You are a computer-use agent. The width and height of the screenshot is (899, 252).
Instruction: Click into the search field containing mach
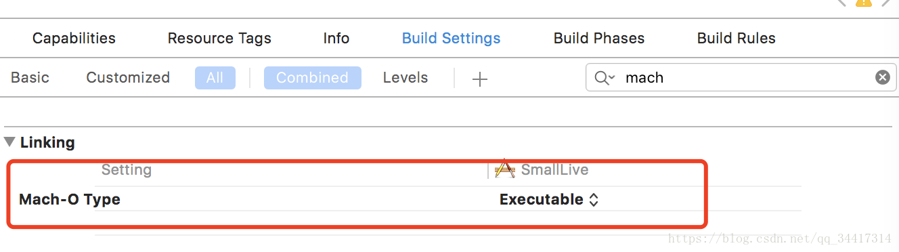click(740, 77)
